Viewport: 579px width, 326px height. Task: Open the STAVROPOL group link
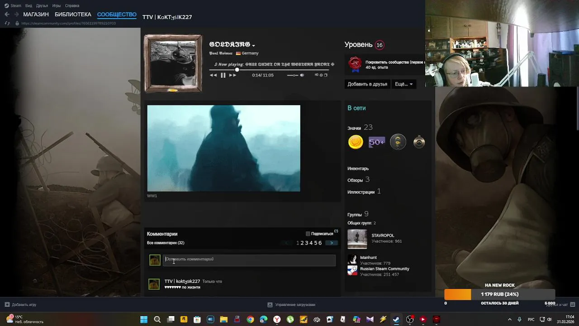point(383,235)
